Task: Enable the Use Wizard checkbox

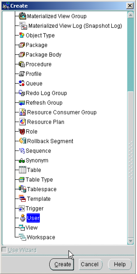Action: [x=4, y=250]
